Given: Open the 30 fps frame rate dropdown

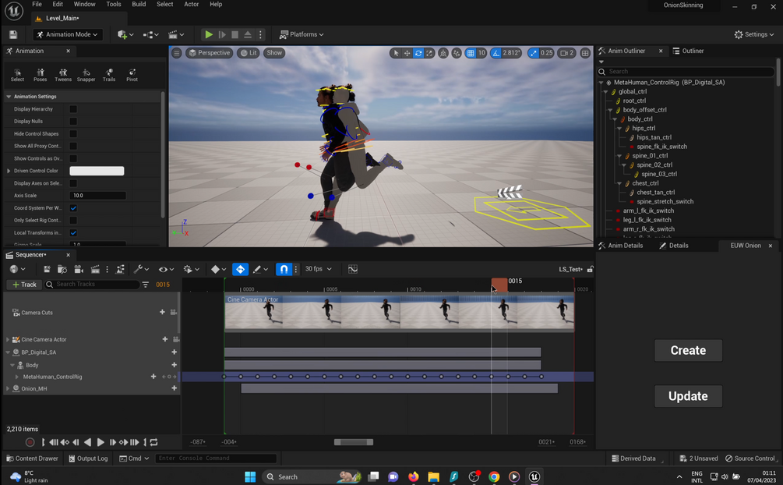Looking at the screenshot, I should [x=318, y=268].
